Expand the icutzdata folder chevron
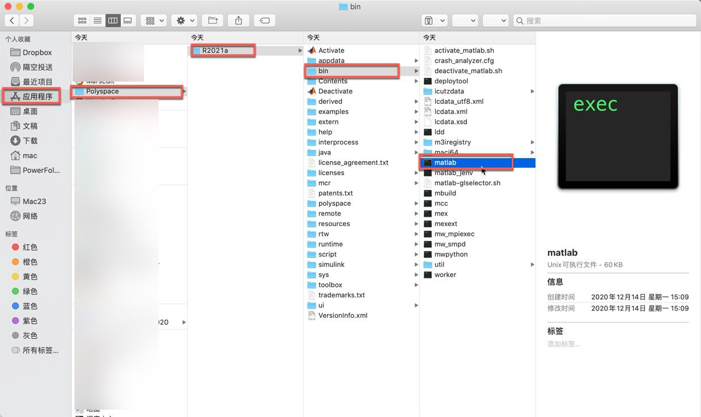This screenshot has height=417, width=701. pyautogui.click(x=532, y=91)
